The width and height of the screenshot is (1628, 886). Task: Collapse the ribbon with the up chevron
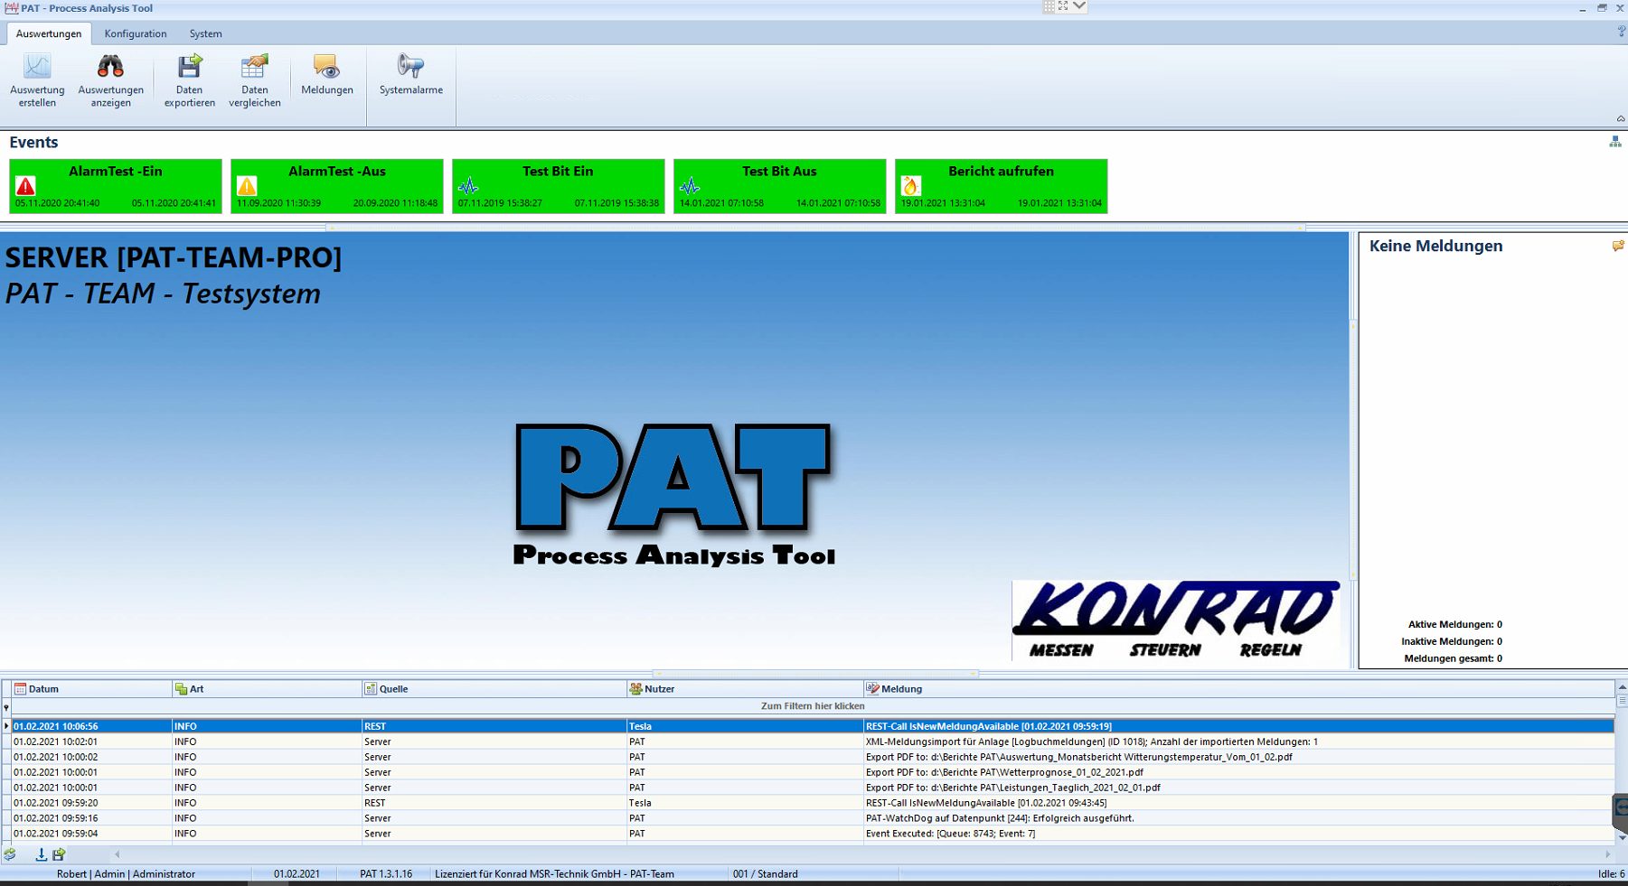click(x=1621, y=118)
